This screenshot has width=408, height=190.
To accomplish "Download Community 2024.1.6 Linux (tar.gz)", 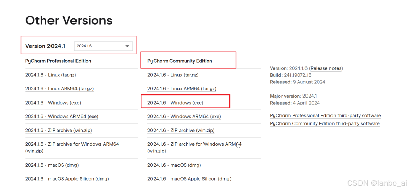I will coord(173,75).
